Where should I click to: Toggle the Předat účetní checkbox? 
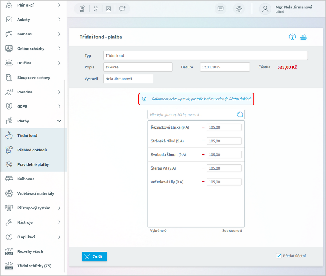tap(279, 256)
